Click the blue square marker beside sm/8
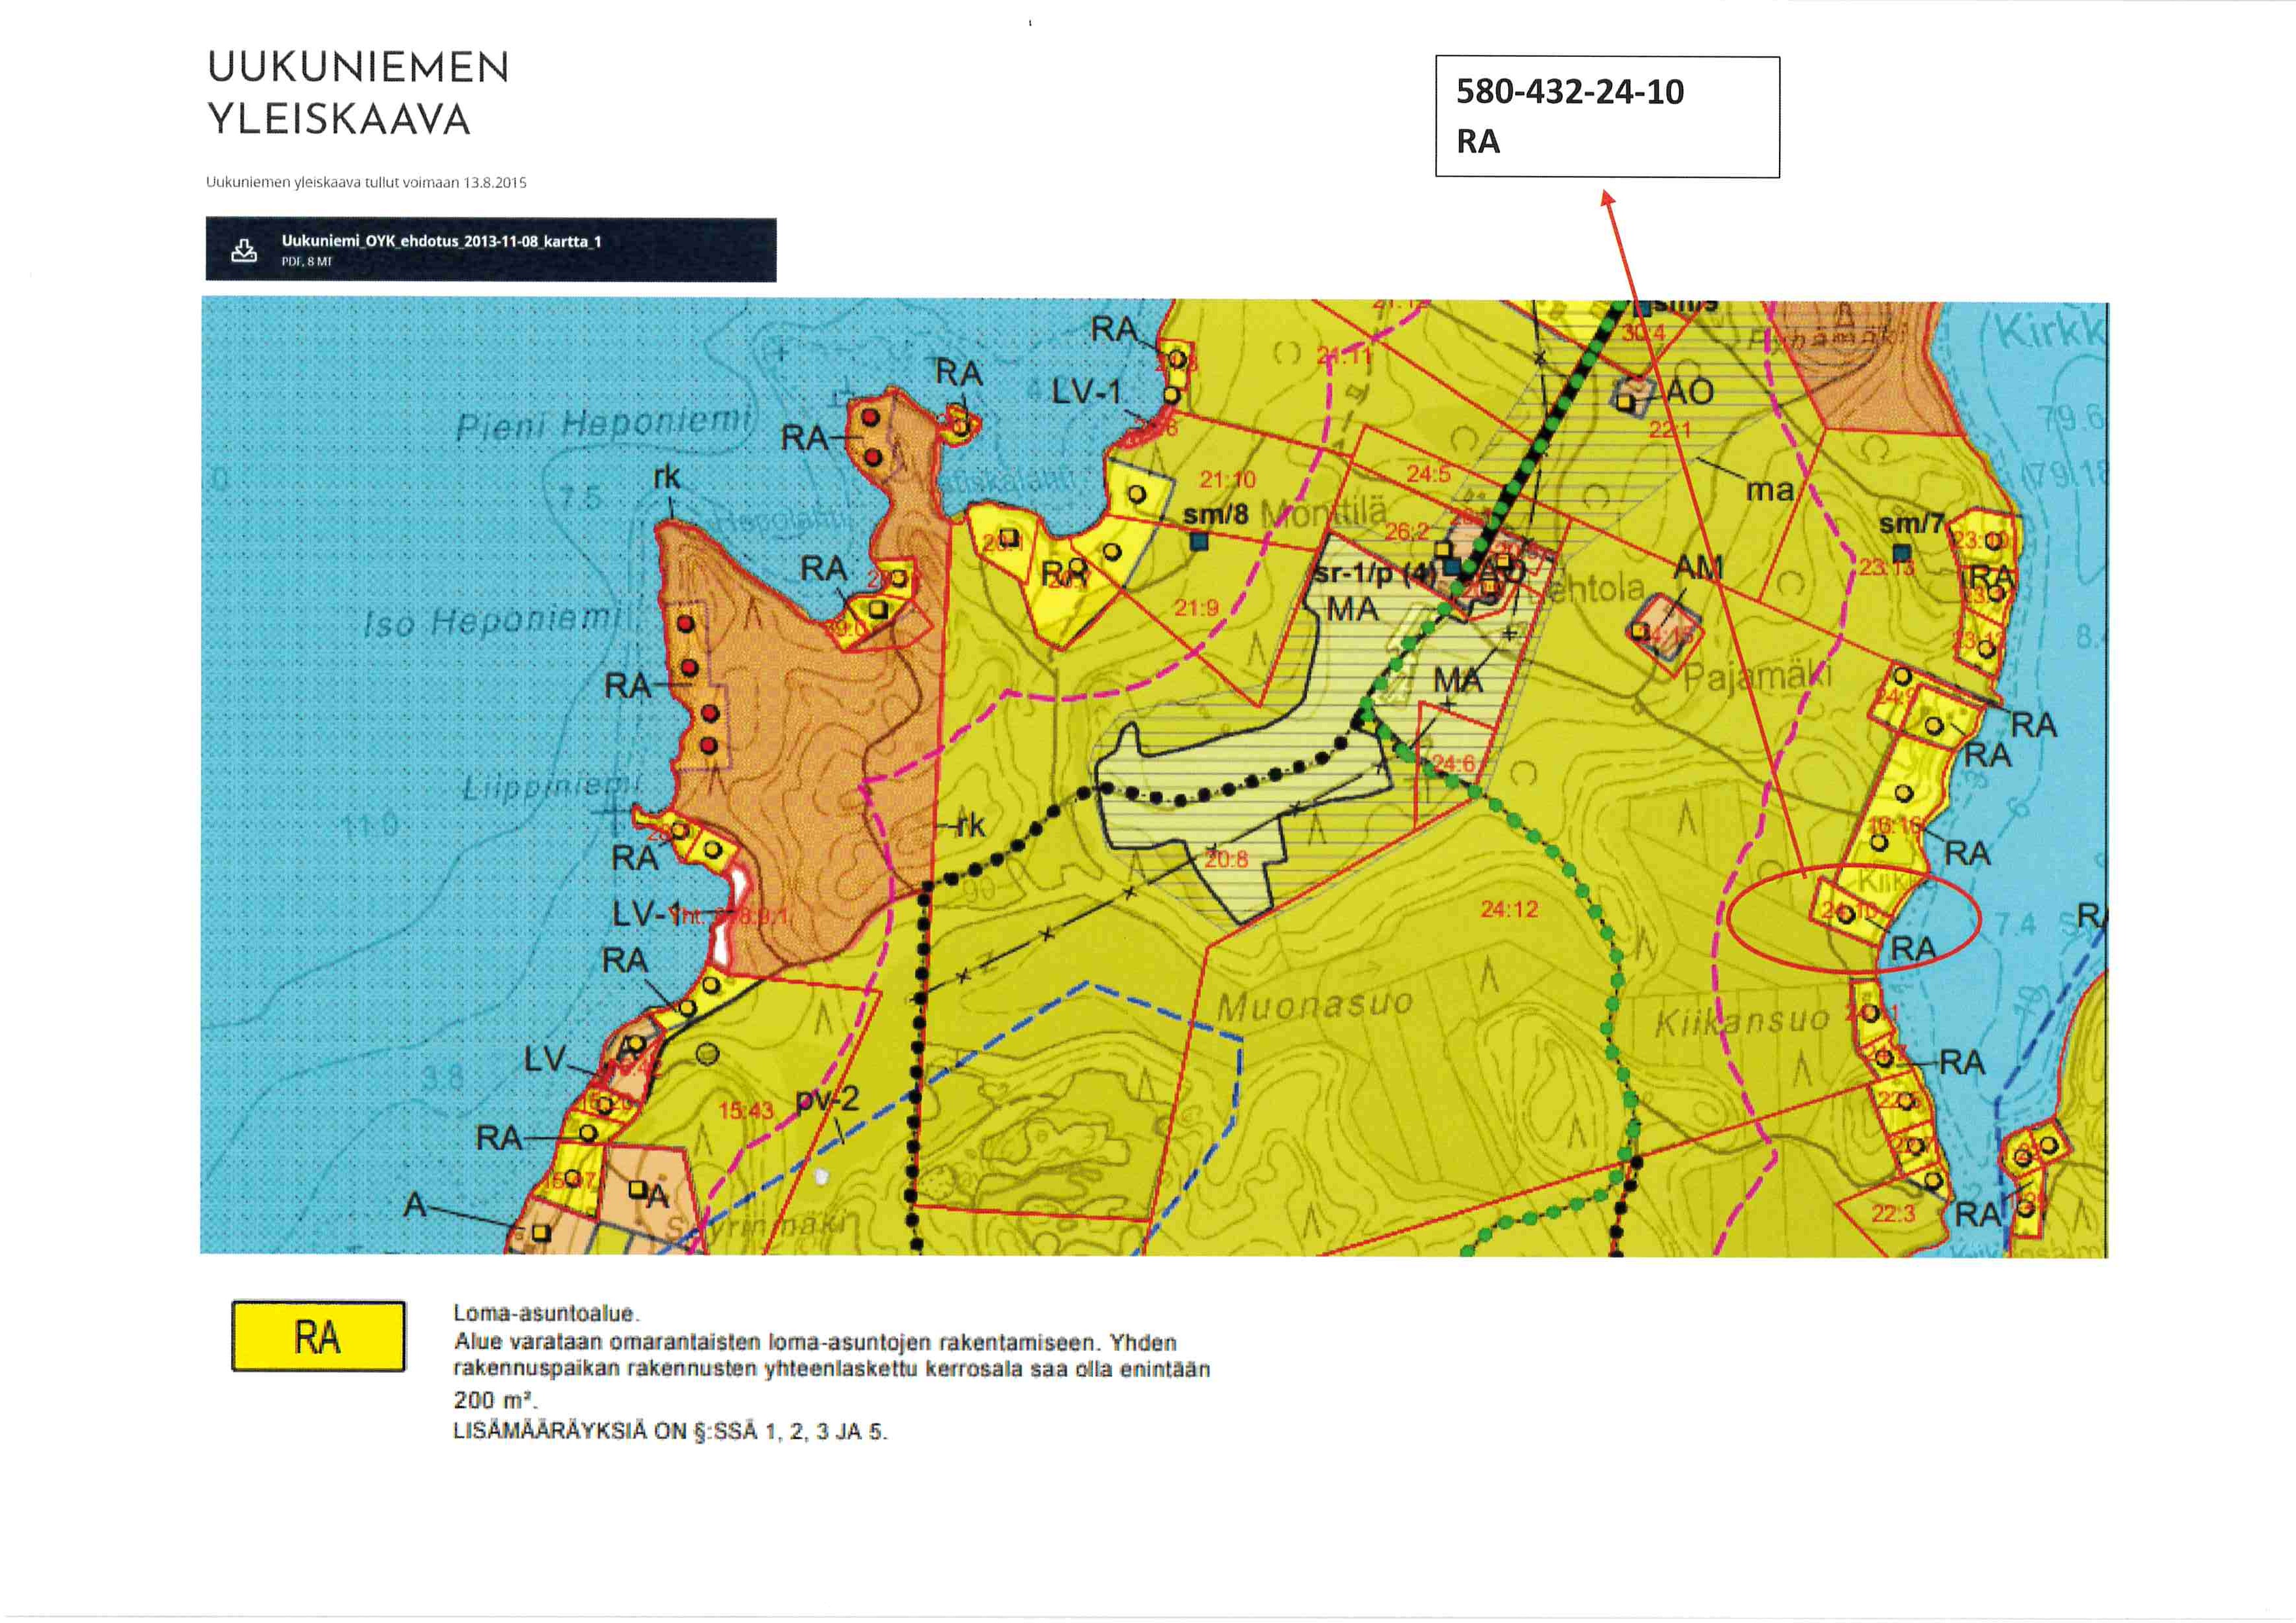Screen dimensions: 2296x1623 point(1199,542)
